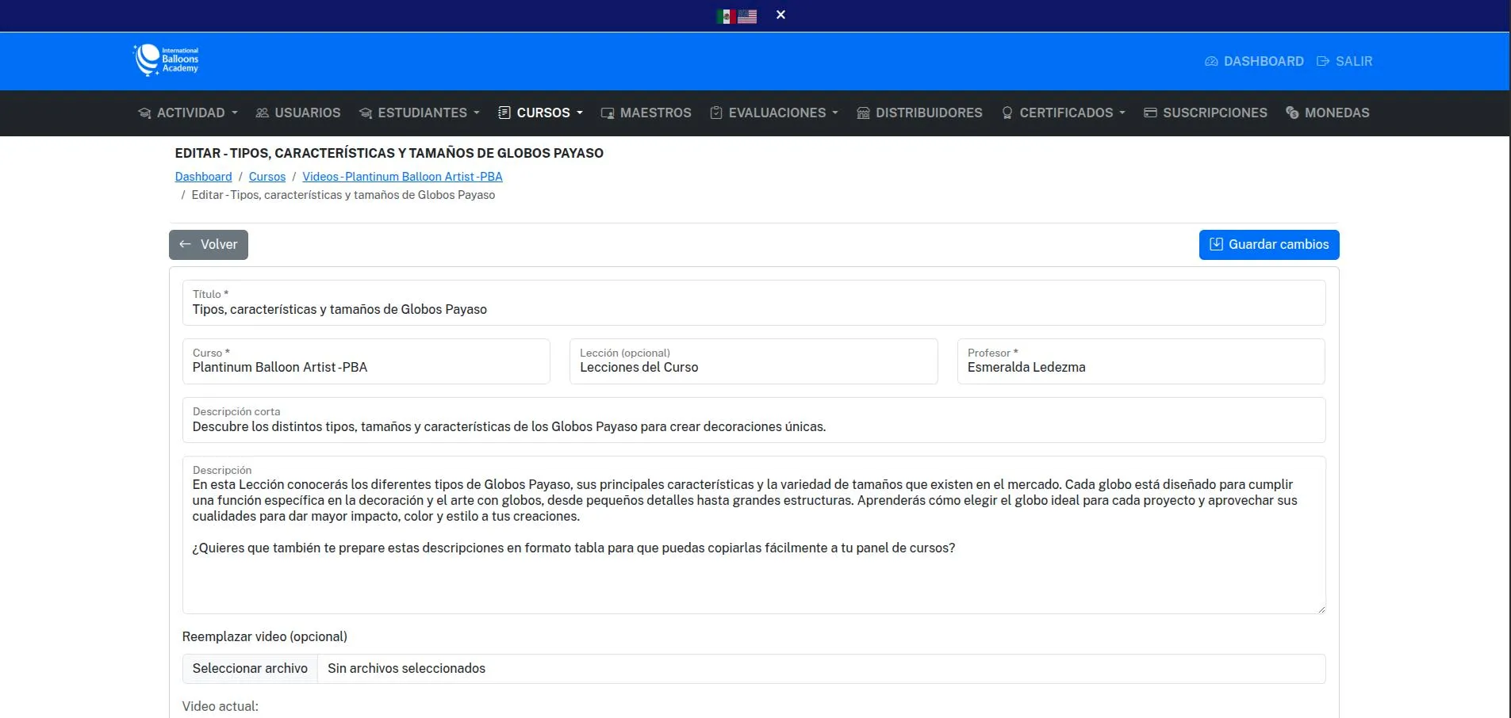
Task: Go to DASHBOARD in the header
Action: tap(1254, 61)
